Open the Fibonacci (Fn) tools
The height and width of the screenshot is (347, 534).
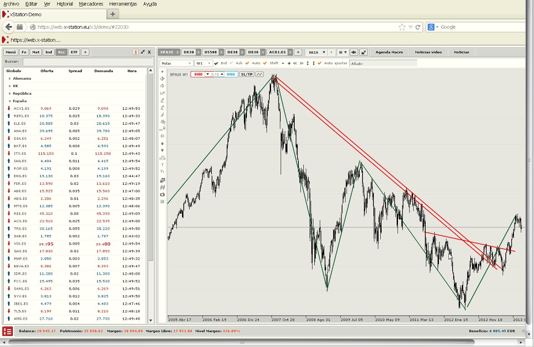(162, 129)
